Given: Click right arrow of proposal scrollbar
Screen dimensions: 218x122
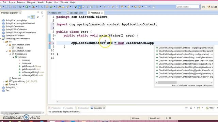Looking at the screenshot, I should [x=212, y=83].
